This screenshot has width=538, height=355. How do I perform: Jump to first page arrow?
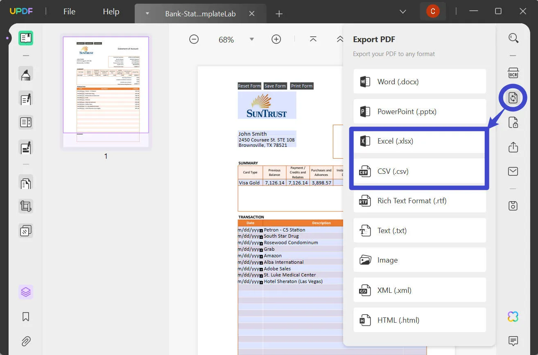coord(313,39)
